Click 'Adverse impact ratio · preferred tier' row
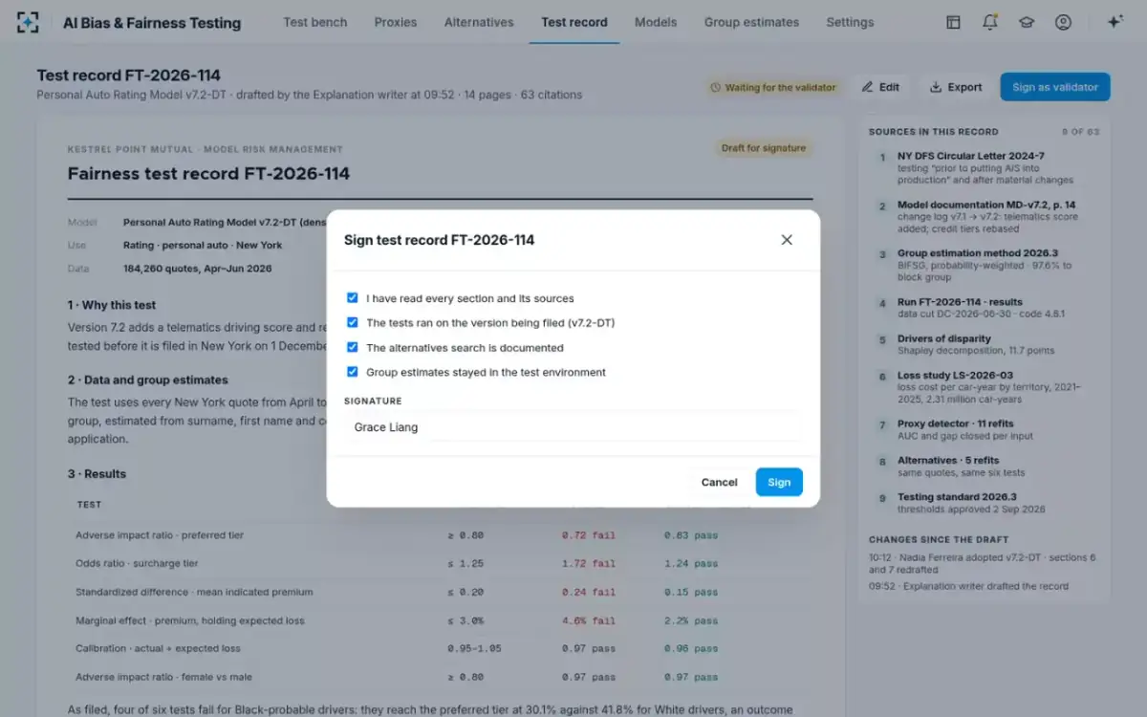This screenshot has height=717, width=1147. point(441,535)
